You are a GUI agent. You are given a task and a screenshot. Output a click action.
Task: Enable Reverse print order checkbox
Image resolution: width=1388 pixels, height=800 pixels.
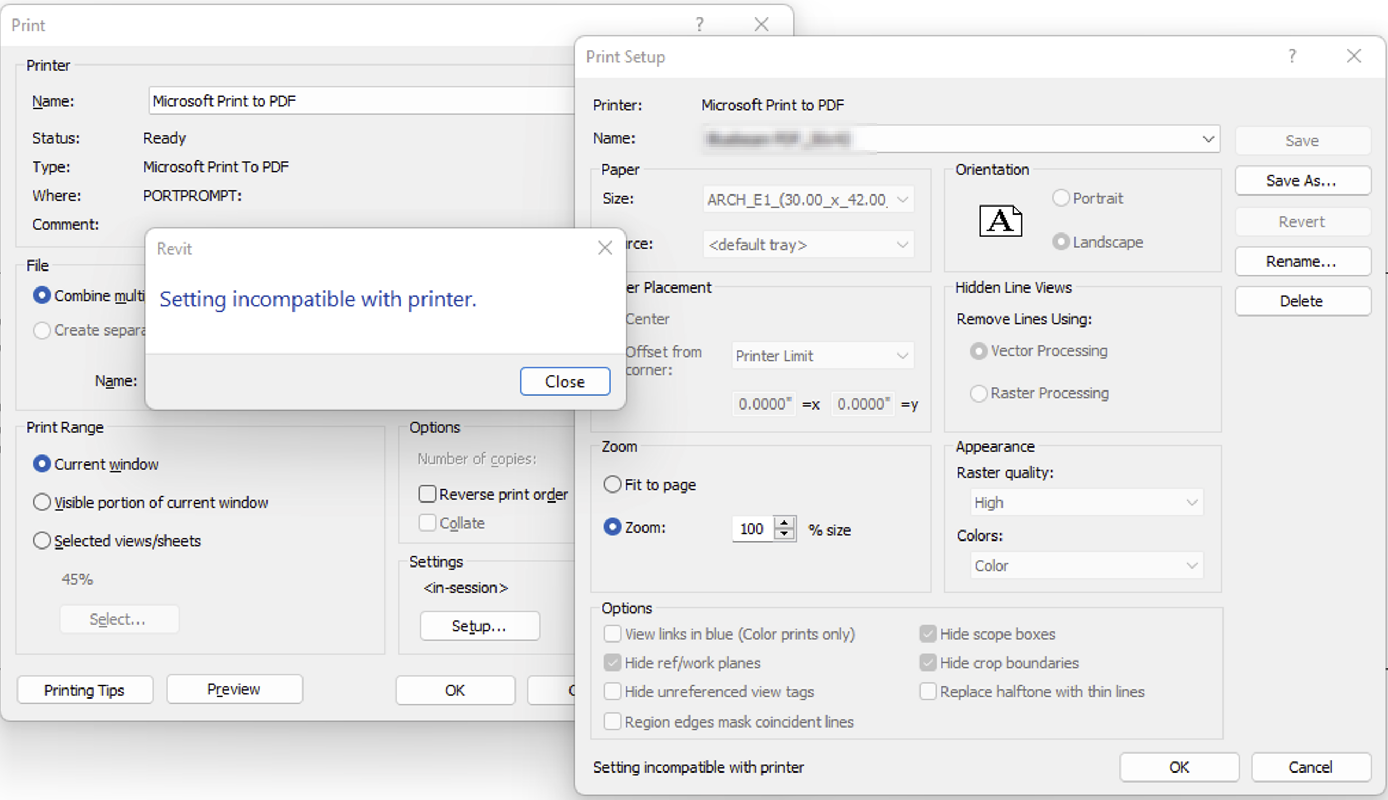(427, 494)
